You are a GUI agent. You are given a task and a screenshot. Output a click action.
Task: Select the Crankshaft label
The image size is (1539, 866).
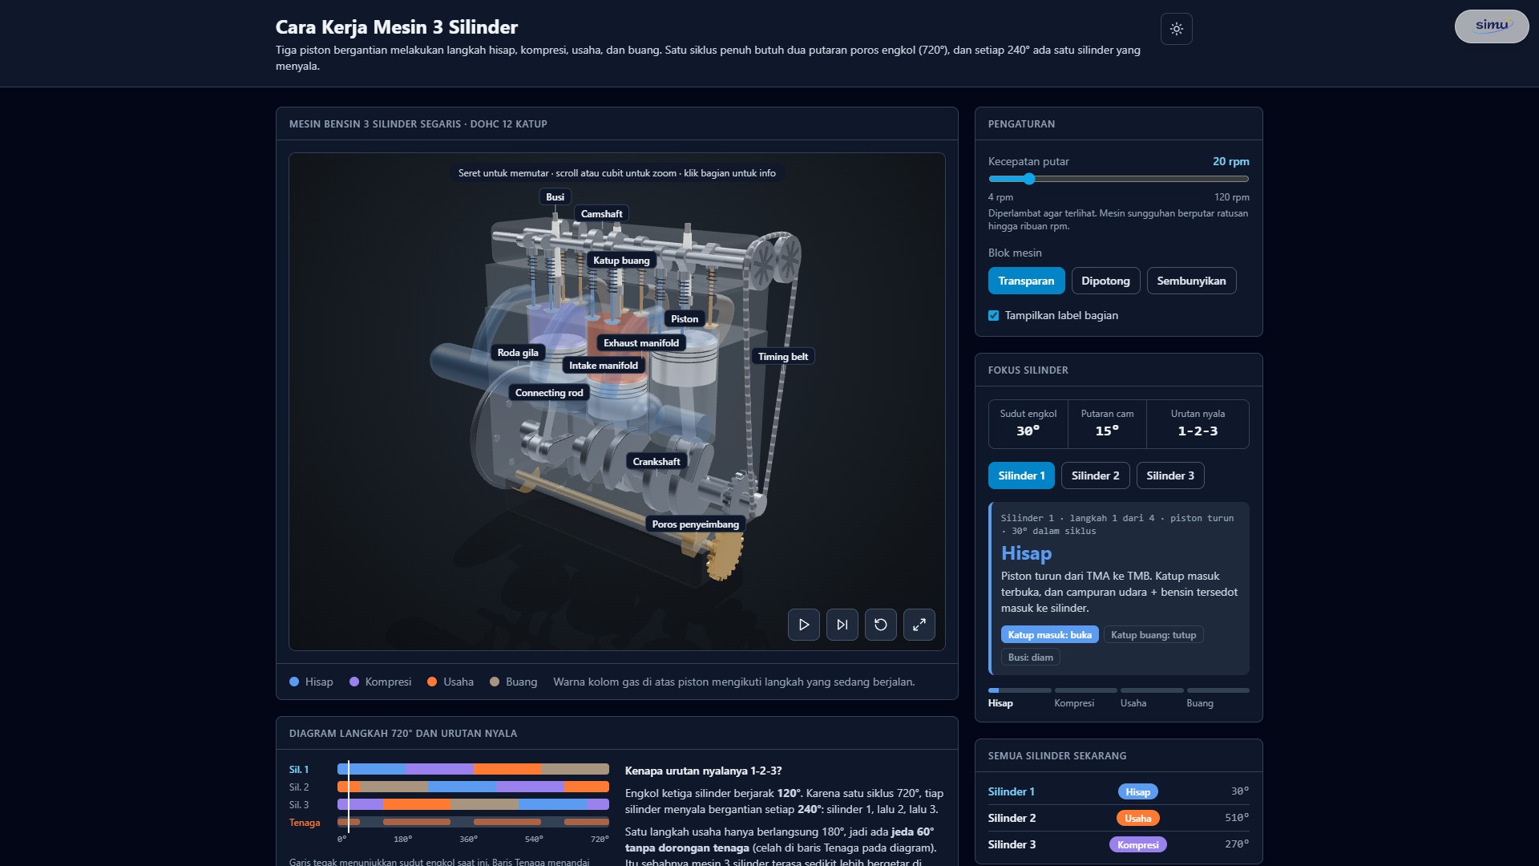pyautogui.click(x=656, y=462)
